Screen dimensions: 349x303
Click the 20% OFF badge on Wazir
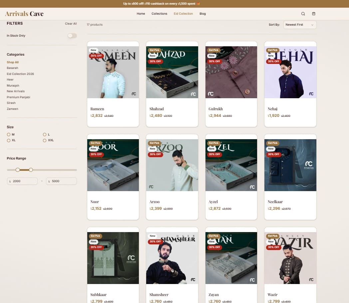coord(273,247)
